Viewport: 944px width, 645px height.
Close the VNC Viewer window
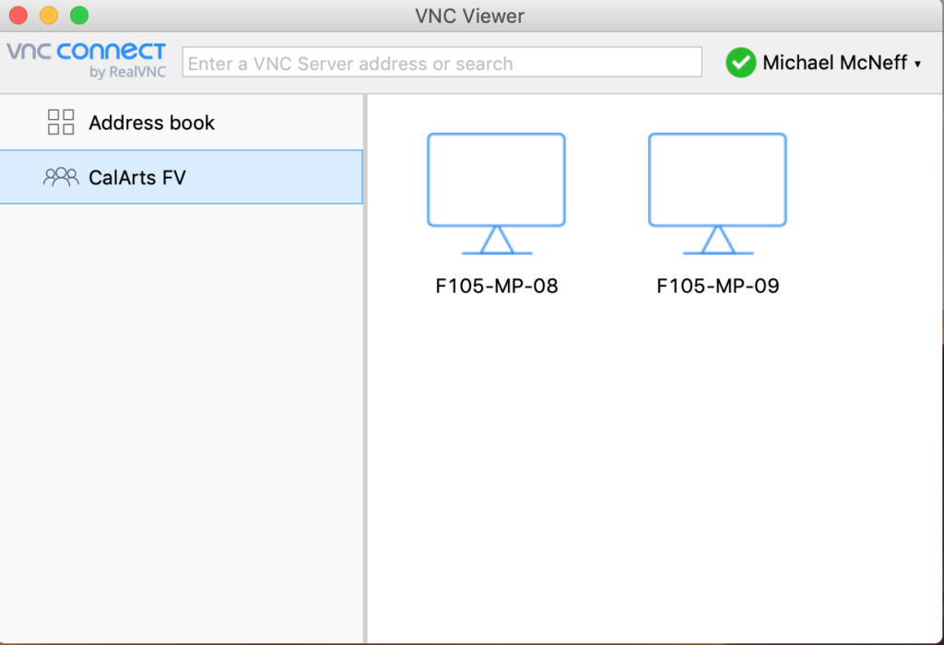18,16
